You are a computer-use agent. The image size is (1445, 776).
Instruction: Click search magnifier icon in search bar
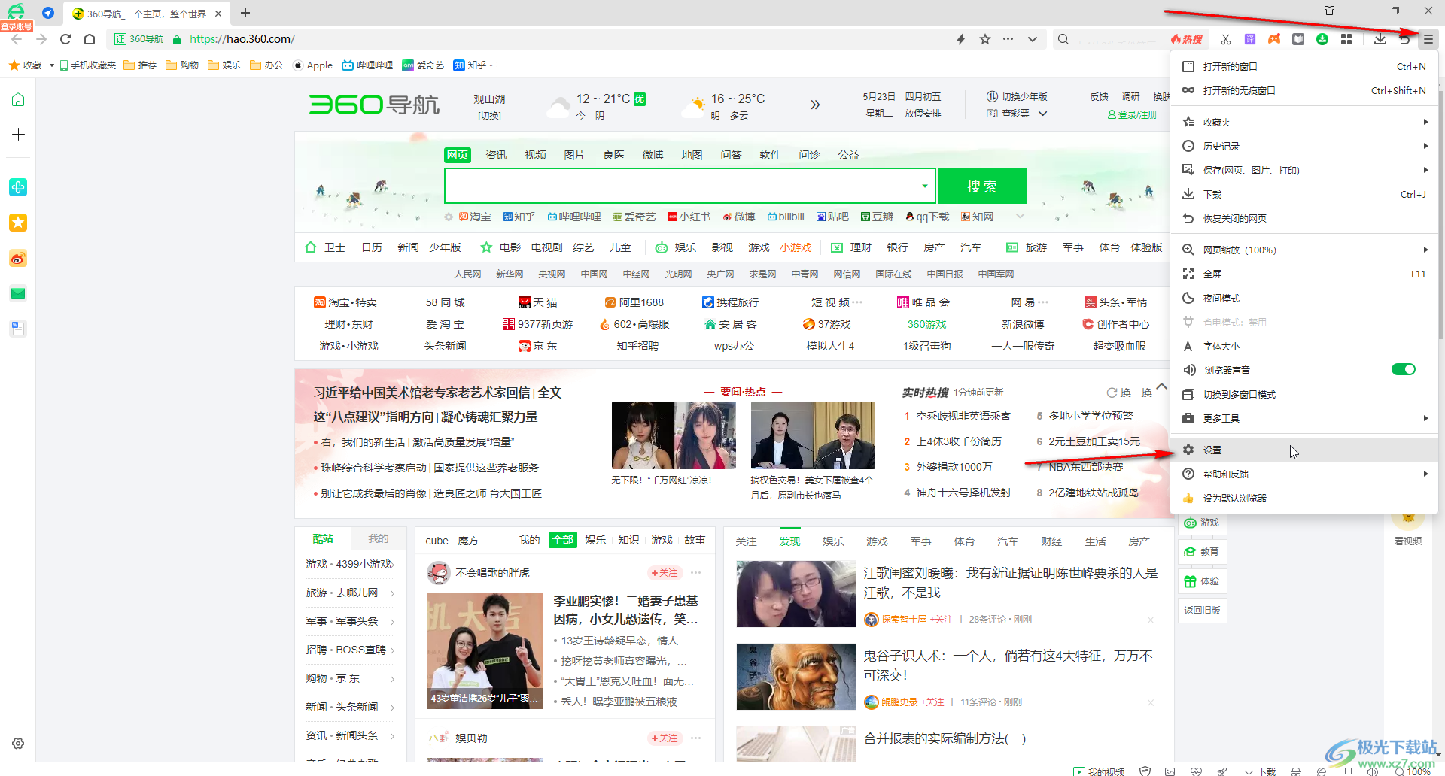(1063, 39)
